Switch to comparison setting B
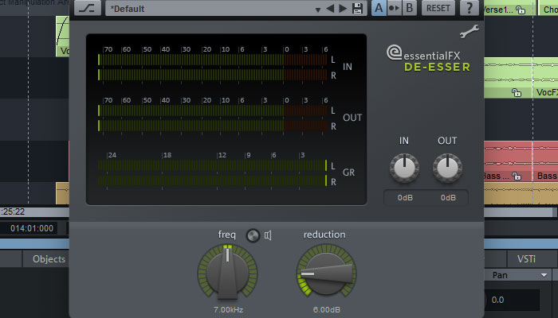This screenshot has width=558, height=318. point(409,8)
